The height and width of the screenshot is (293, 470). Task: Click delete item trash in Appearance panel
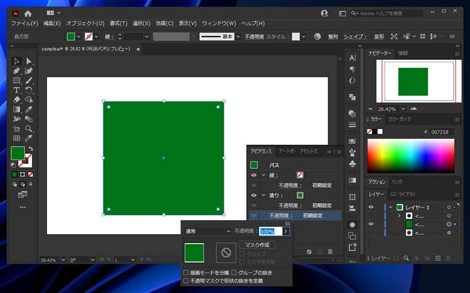[330, 252]
